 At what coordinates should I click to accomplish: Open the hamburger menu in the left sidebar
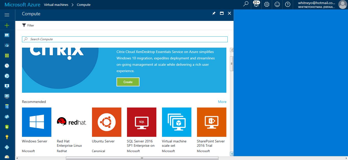coord(7,15)
